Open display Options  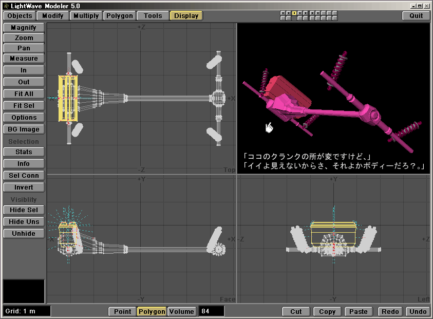[24, 117]
